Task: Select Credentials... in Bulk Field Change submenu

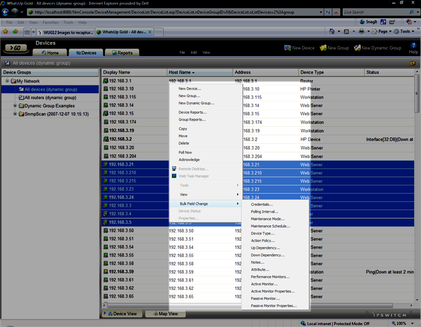Action: (262, 205)
